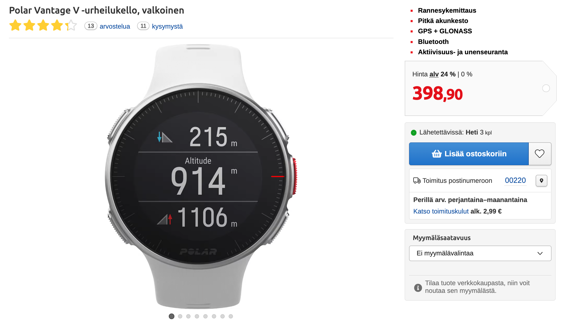The height and width of the screenshot is (320, 562).
Task: Open the 11 kysymystä questions link
Action: (x=160, y=26)
